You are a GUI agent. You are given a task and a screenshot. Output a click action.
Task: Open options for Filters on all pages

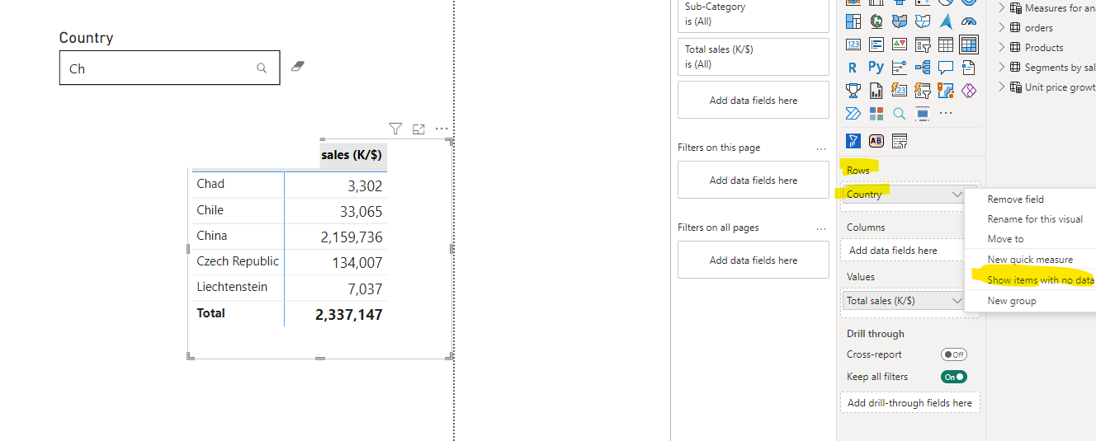click(820, 228)
